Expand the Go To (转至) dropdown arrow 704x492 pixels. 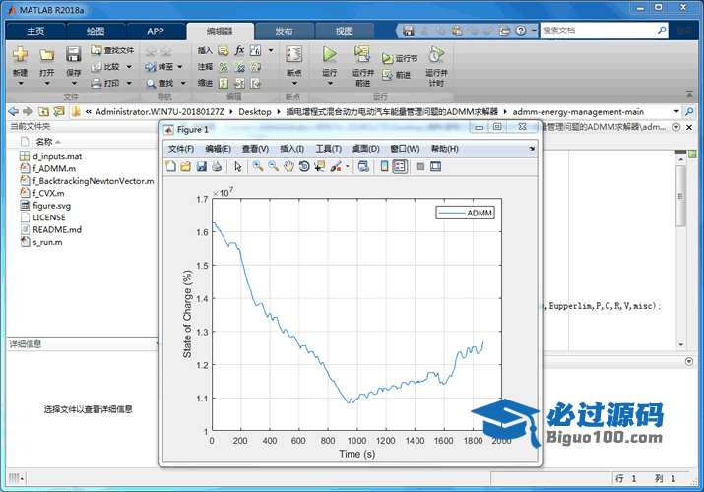coord(180,67)
